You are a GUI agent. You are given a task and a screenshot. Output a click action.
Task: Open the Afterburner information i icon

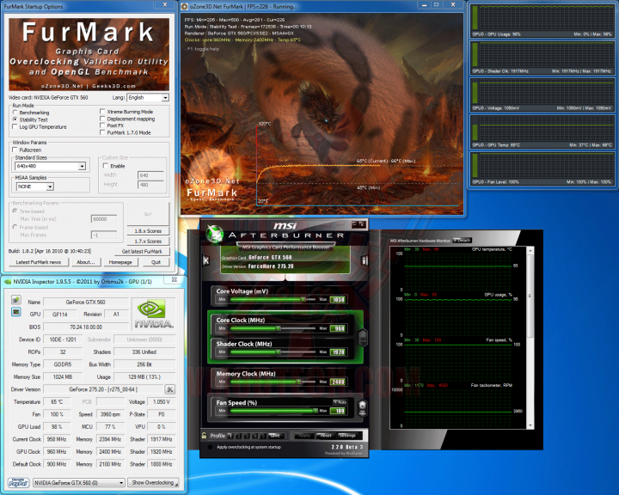(x=364, y=260)
